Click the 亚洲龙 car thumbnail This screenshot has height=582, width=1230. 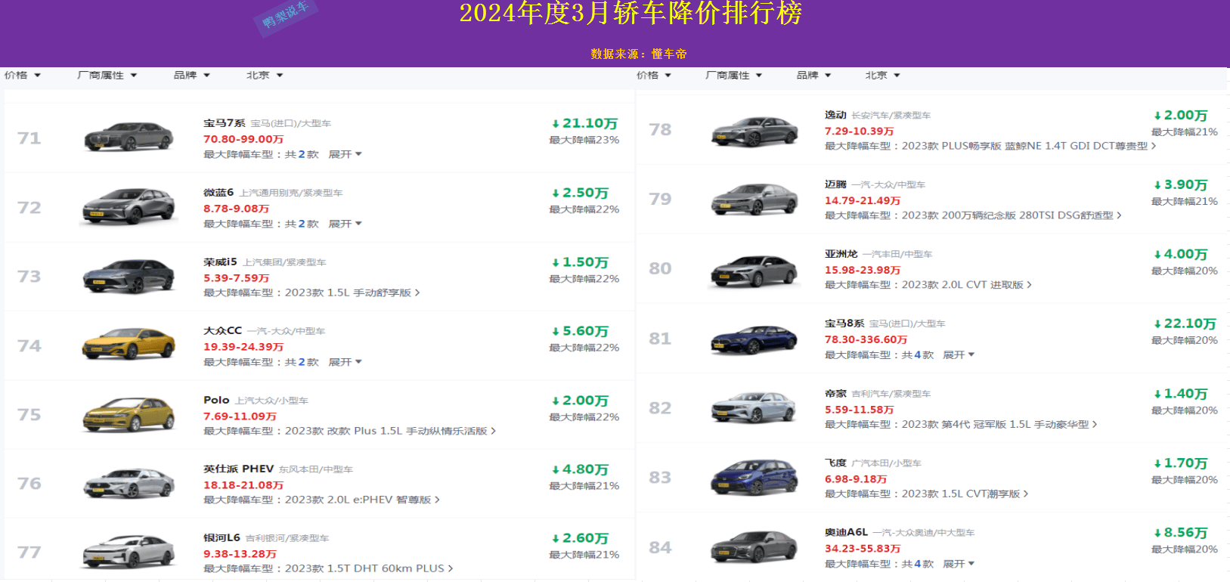pyautogui.click(x=754, y=270)
